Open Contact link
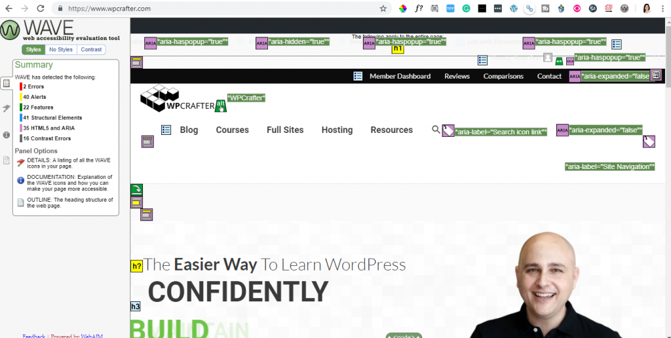The width and height of the screenshot is (671, 338). coord(549,76)
